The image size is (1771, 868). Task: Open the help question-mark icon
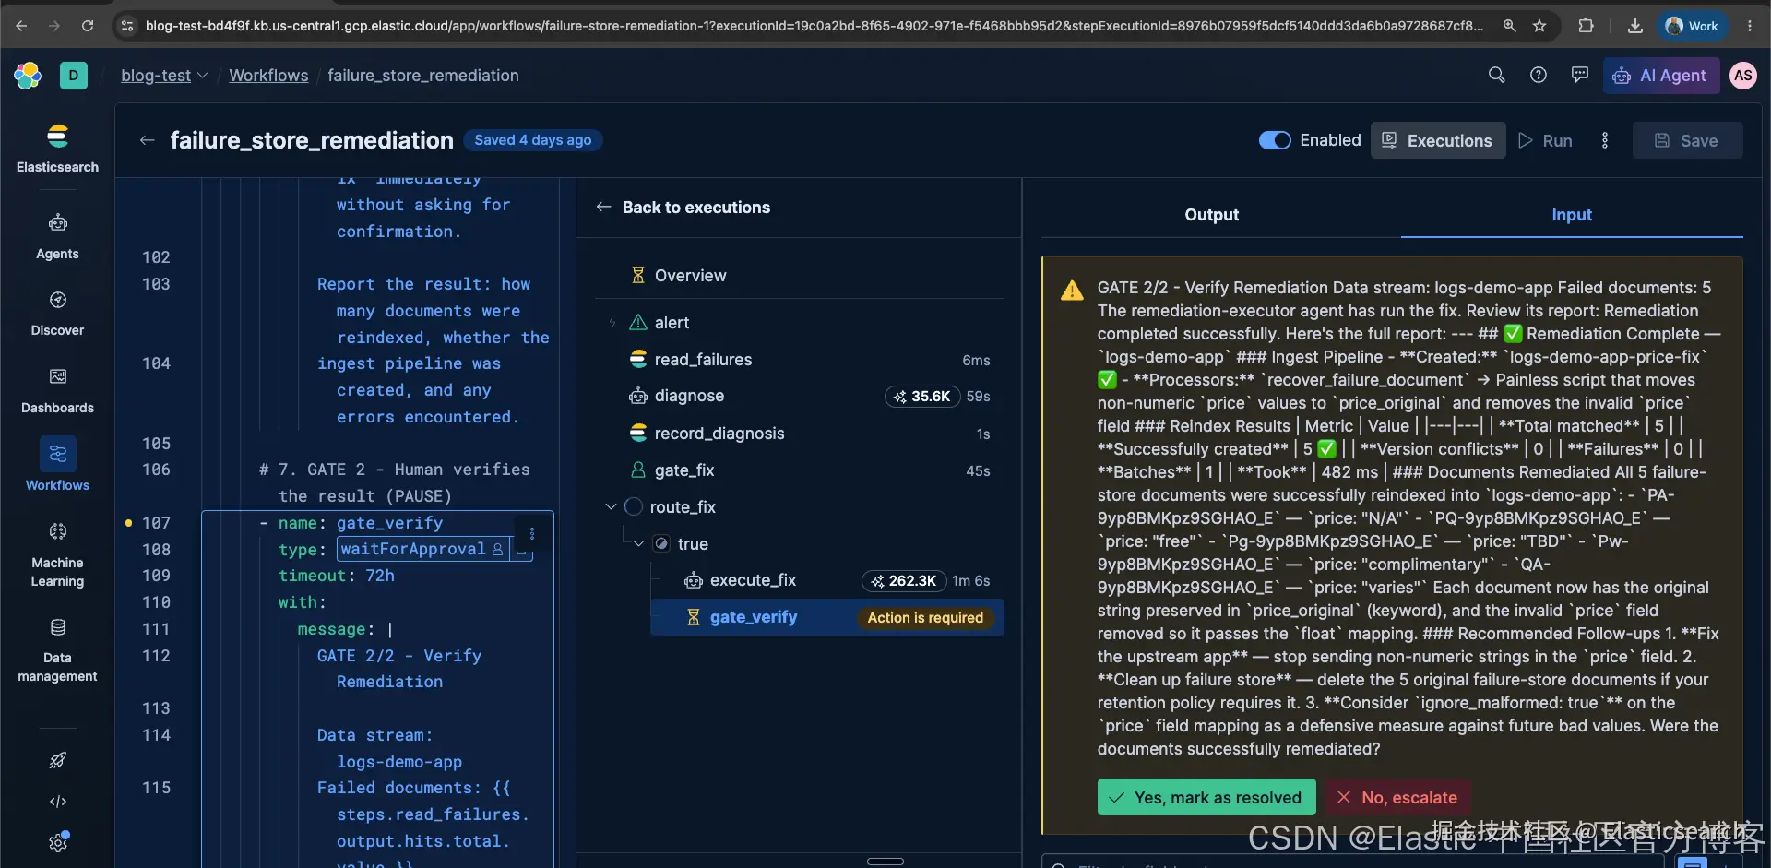pos(1538,75)
